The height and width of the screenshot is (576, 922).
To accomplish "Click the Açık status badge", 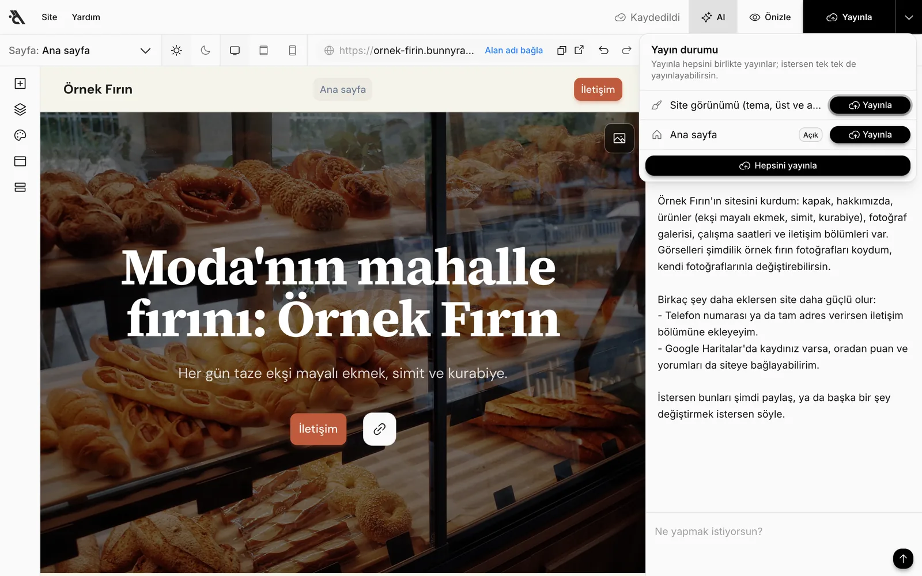I will click(x=811, y=135).
